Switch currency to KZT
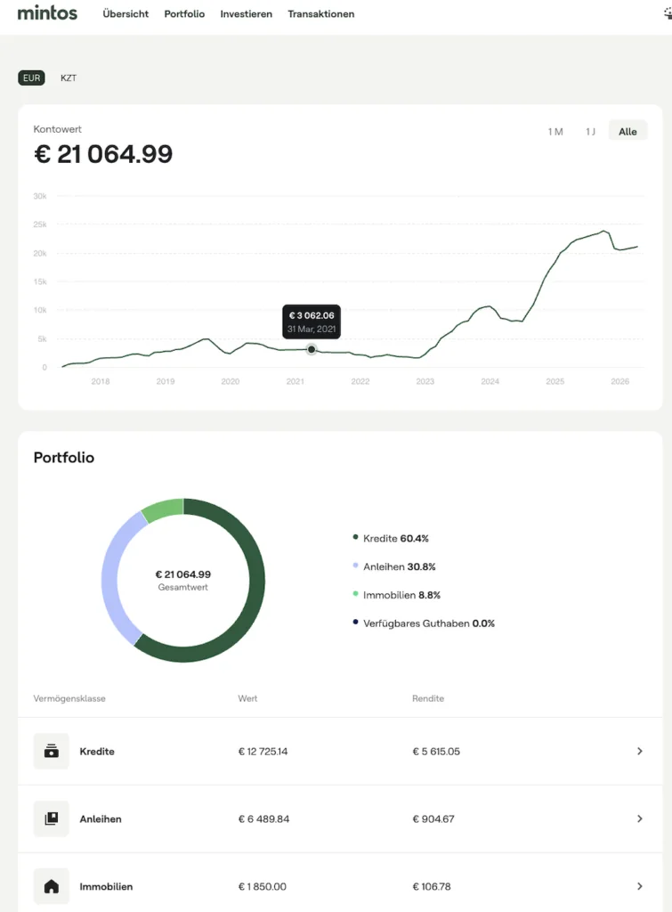The image size is (672, 912). [x=69, y=77]
